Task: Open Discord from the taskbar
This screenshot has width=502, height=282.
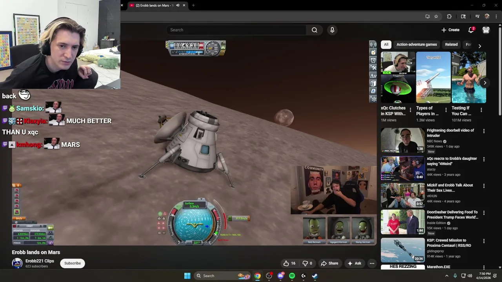Action: point(280,276)
